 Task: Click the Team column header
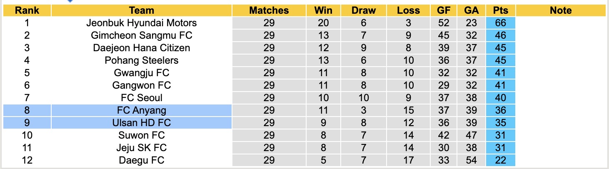pos(142,10)
